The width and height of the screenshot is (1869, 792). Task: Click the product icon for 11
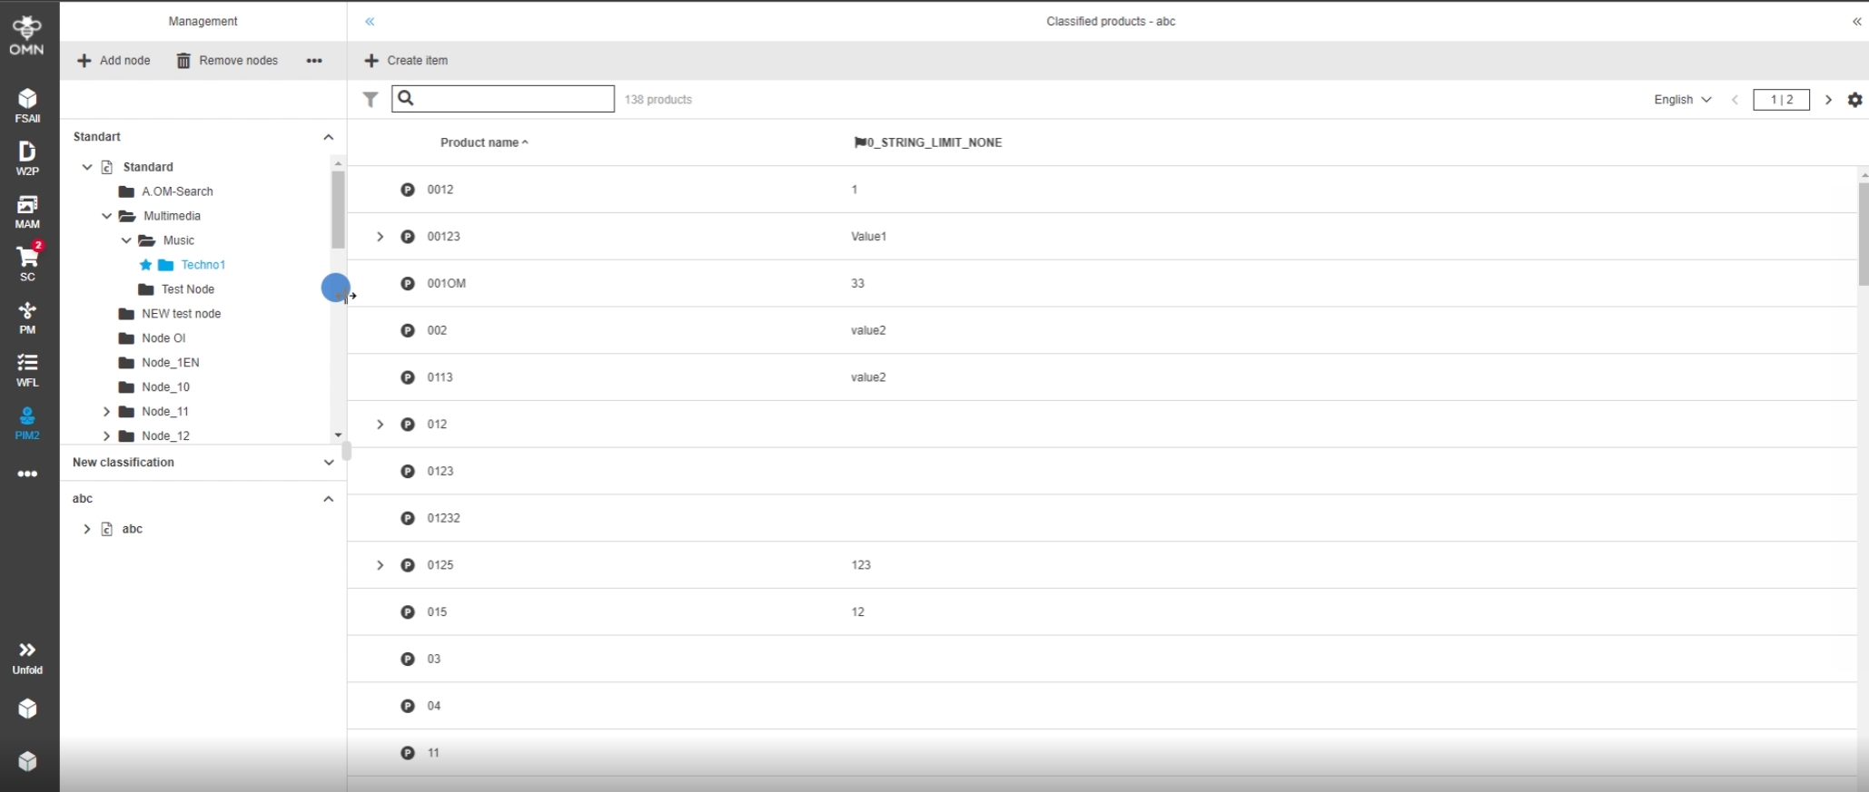(408, 753)
